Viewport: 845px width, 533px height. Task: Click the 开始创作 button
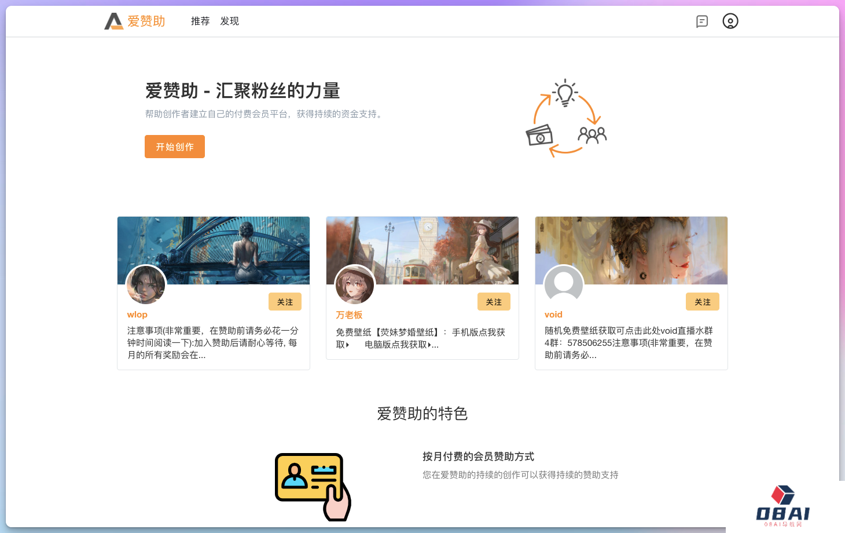pos(175,147)
